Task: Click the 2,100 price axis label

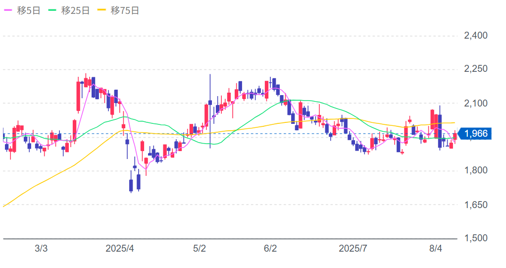Action: click(x=476, y=104)
